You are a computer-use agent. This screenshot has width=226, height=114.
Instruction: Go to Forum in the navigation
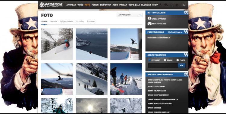click(x=95, y=5)
